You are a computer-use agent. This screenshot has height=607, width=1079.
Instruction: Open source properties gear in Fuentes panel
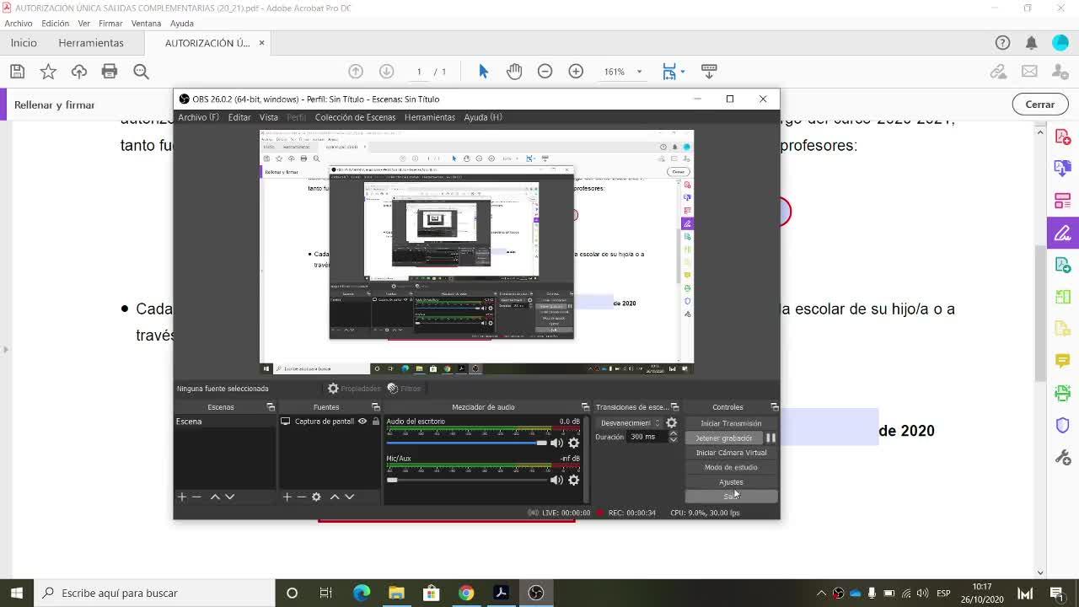[316, 497]
